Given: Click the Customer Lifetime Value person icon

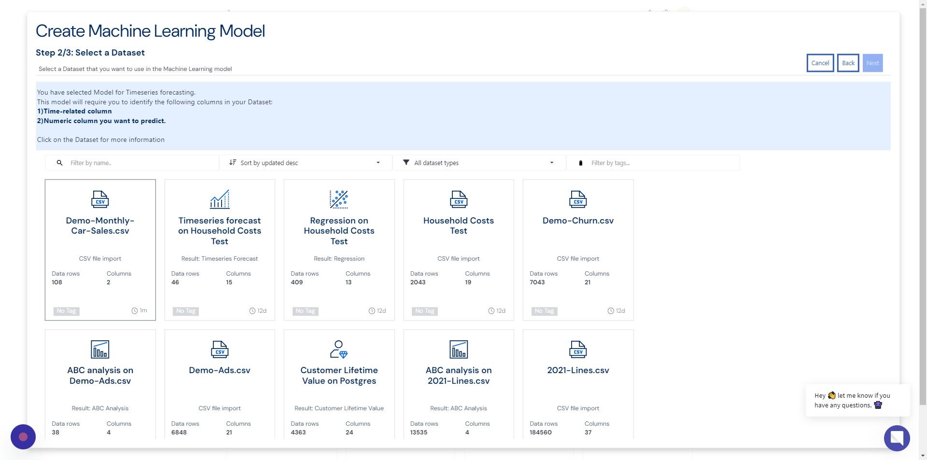Looking at the screenshot, I should [339, 349].
